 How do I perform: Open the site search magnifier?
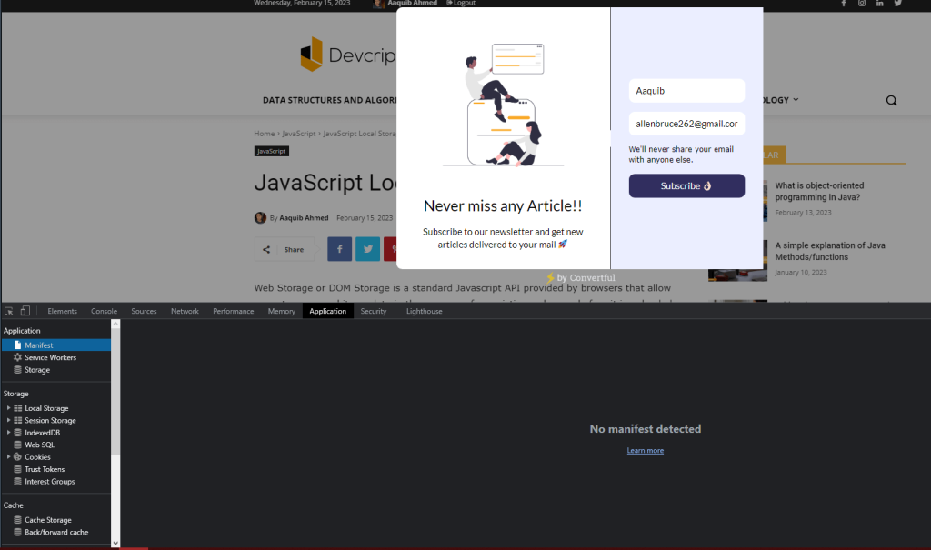coord(891,100)
